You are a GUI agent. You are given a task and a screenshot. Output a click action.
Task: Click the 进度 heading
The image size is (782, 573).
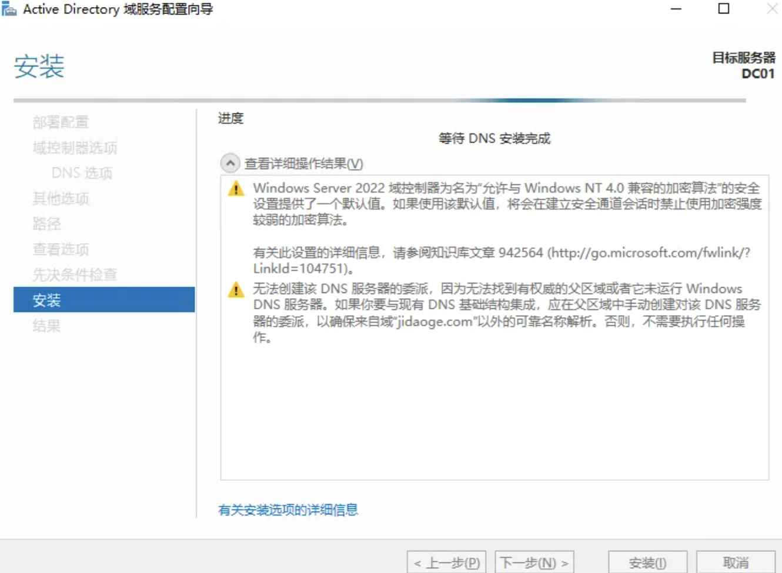pyautogui.click(x=230, y=118)
